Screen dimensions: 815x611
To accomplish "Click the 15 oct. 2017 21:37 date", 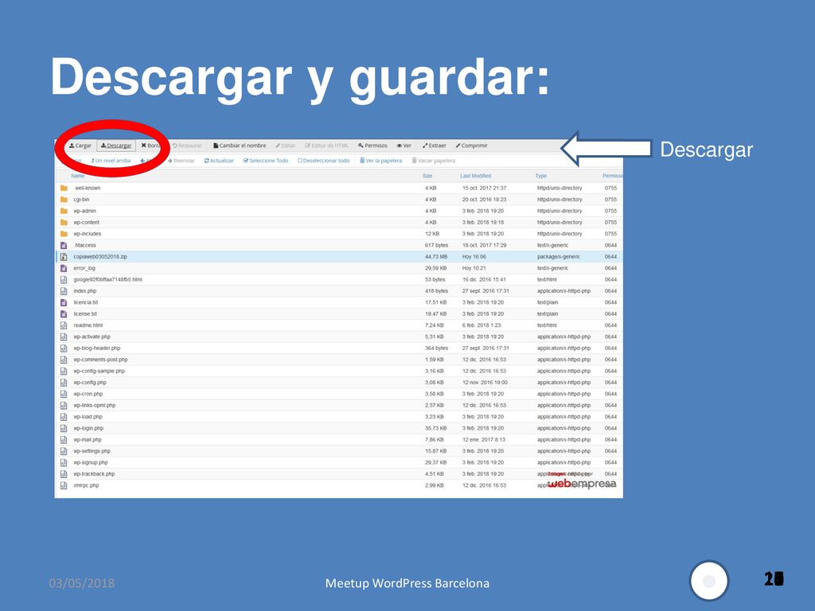I will [485, 188].
